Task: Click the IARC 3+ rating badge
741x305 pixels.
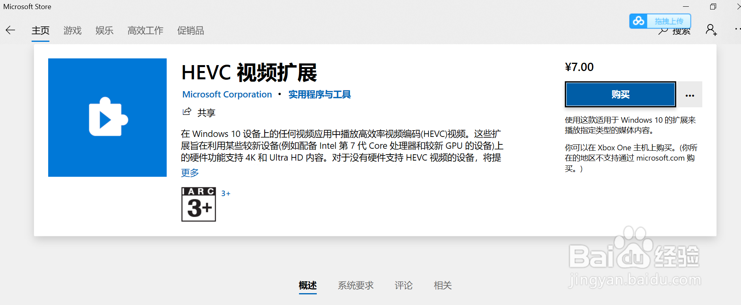Action: click(x=199, y=204)
